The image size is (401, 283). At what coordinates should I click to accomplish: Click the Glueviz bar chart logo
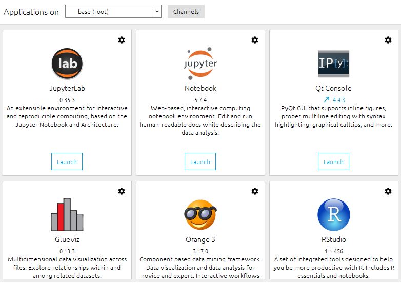click(x=67, y=215)
